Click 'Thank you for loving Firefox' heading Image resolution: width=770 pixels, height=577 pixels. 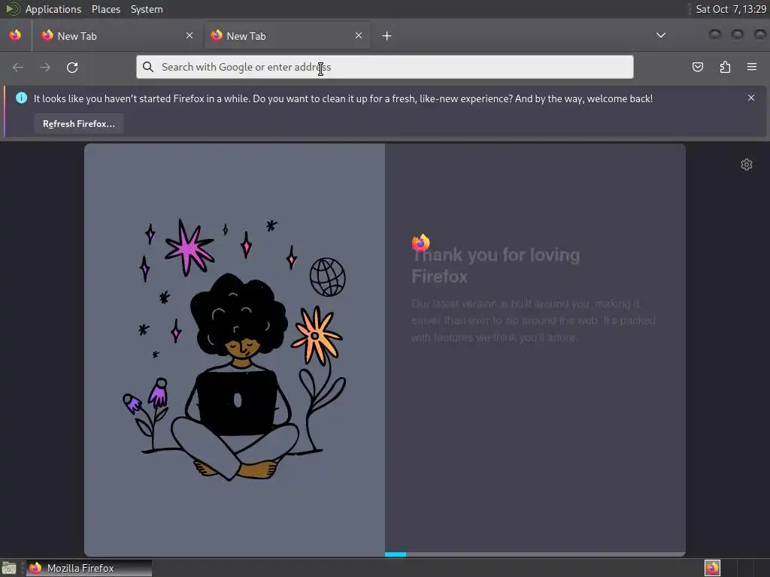[x=496, y=265]
